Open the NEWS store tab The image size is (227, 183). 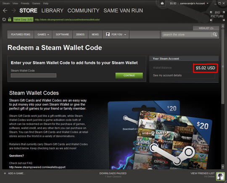pyautogui.click(x=95, y=34)
